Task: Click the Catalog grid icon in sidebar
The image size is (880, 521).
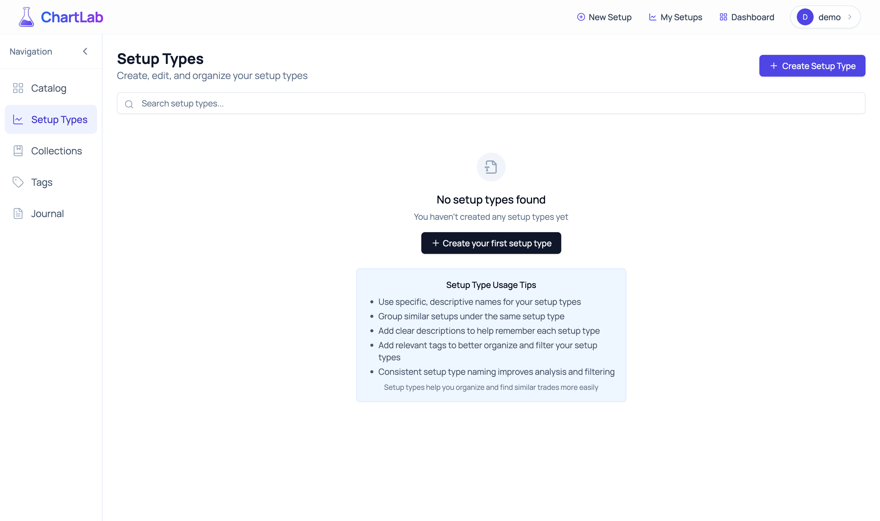Action: point(18,88)
